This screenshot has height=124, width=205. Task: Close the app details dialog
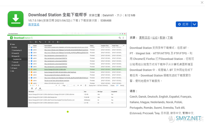point(202,2)
